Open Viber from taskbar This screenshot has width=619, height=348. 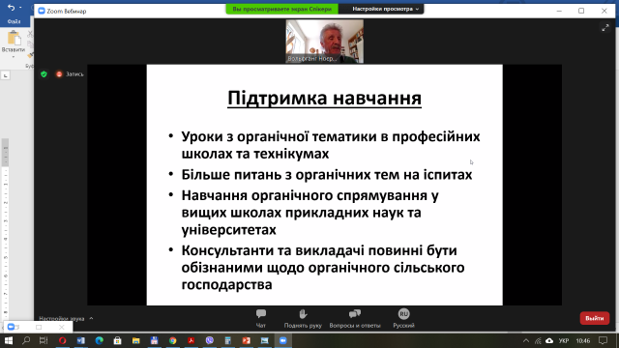click(x=210, y=340)
